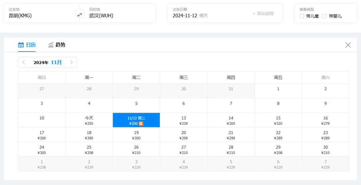Select 11/12 周二 lowest price ¥200
This screenshot has height=185, width=361.
pyautogui.click(x=136, y=120)
